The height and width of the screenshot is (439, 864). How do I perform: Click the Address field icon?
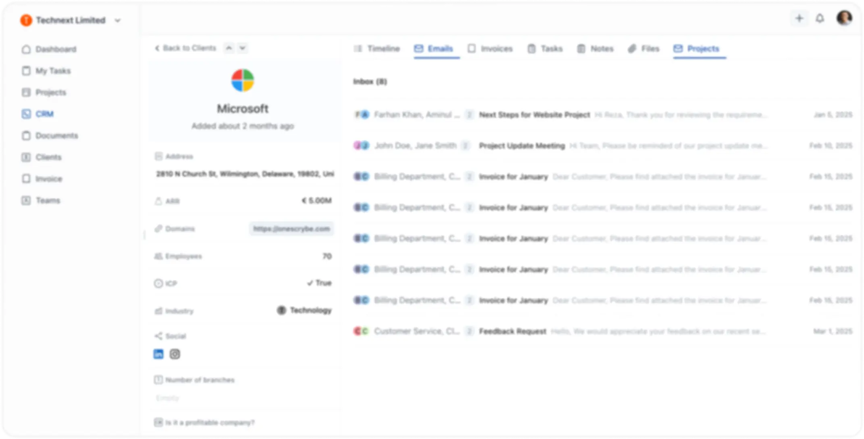(x=158, y=157)
